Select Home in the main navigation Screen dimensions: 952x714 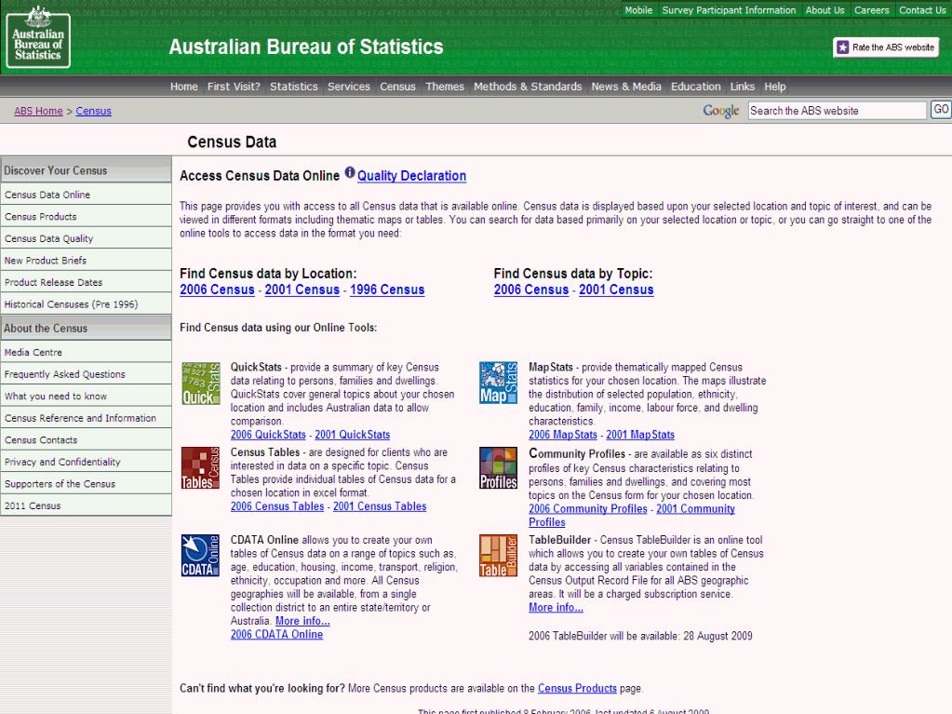tap(184, 87)
